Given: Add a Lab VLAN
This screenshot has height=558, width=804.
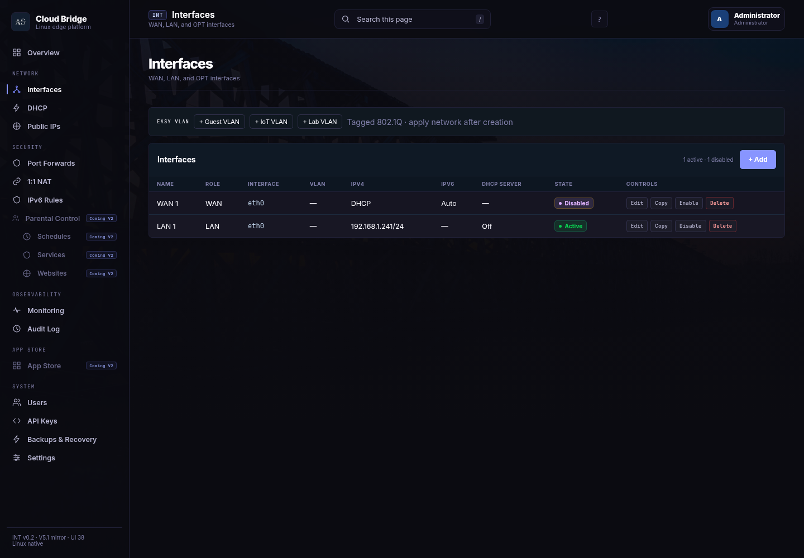Looking at the screenshot, I should pos(320,122).
